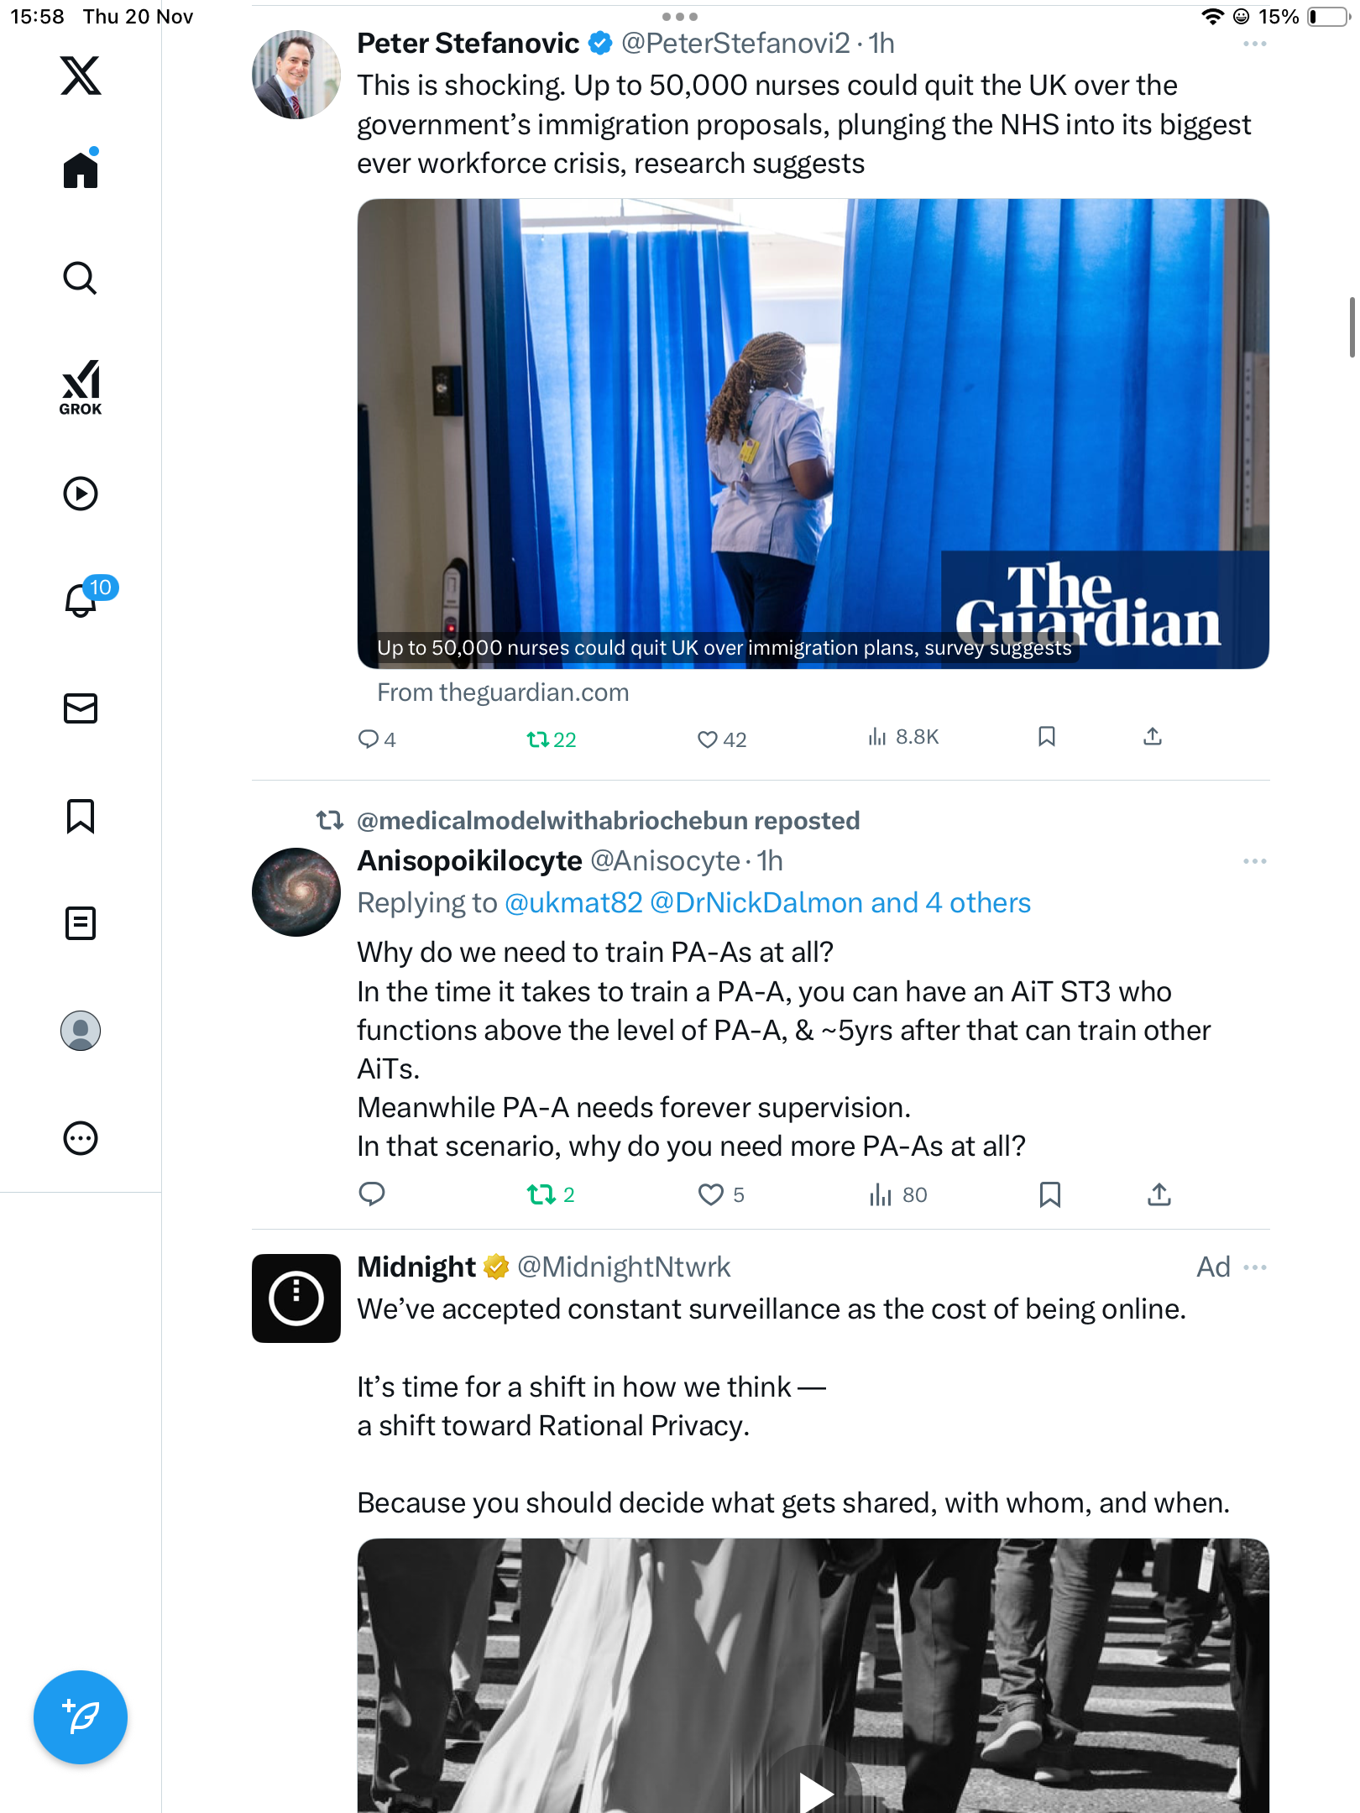Open more options on Midnight ad
Viewport: 1360px width, 1813px height.
coord(1254,1267)
